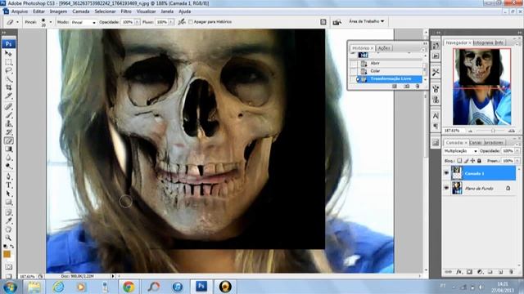524x294 pixels.
Task: Open the Pincel brush picker dropdown
Action: coord(51,22)
